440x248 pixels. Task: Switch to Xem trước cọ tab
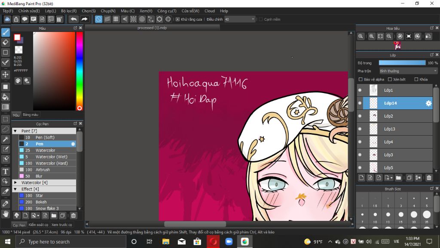click(61, 225)
